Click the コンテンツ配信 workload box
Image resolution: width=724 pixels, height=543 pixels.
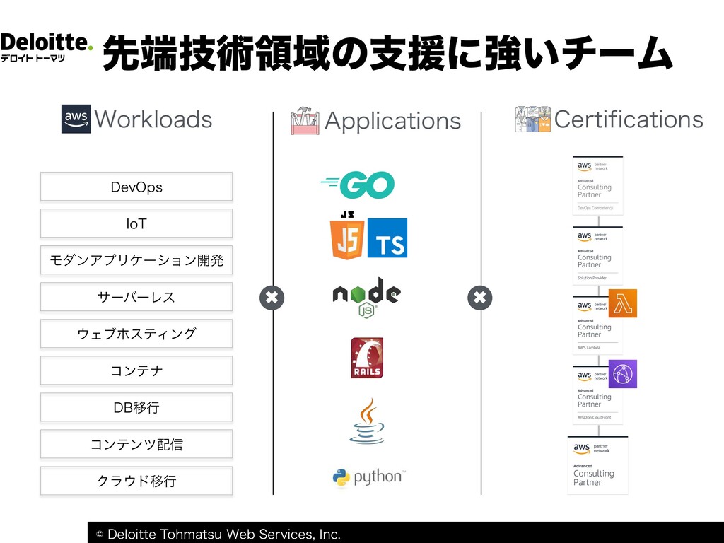tap(136, 444)
